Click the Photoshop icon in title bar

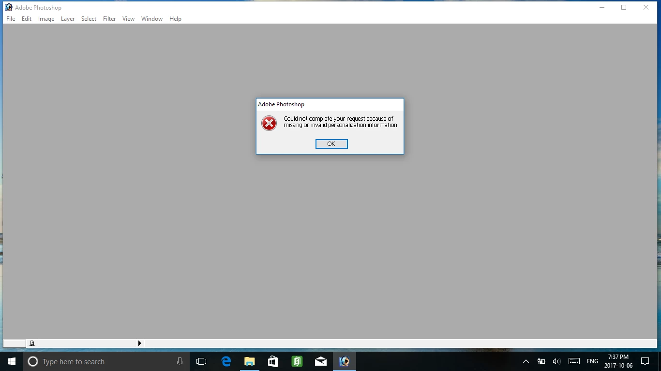[x=8, y=8]
